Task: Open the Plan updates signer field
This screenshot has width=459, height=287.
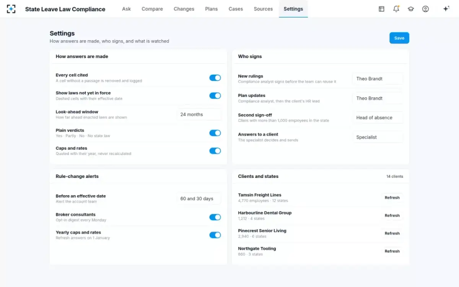Action: [x=378, y=98]
